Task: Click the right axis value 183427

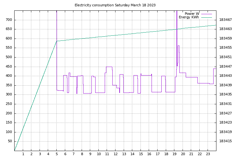Action: point(226,113)
